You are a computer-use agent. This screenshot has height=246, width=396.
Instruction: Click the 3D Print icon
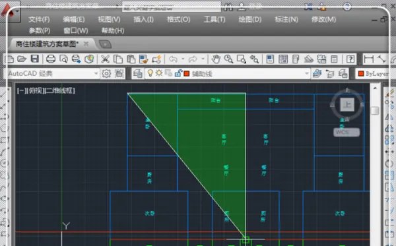click(x=89, y=59)
